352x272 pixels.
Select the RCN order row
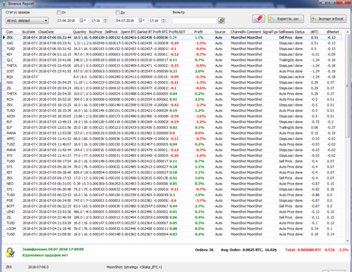tap(172, 99)
